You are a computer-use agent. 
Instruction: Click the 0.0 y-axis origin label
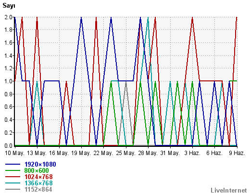[x=9, y=146]
